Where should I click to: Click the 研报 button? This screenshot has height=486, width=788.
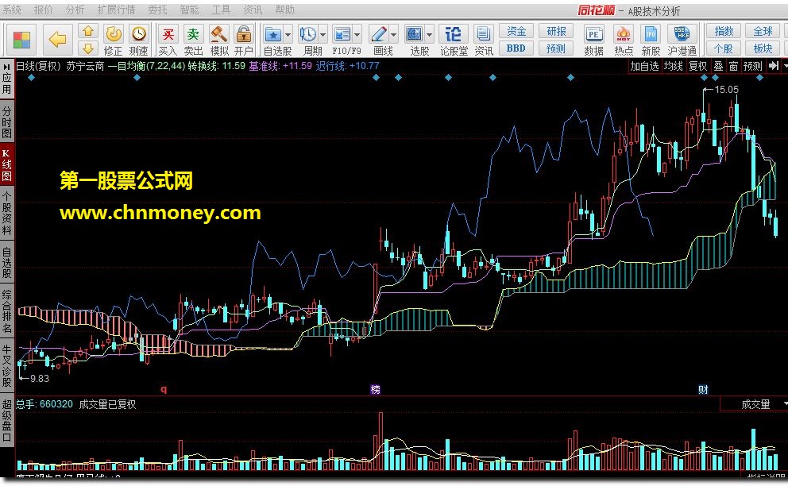click(556, 31)
